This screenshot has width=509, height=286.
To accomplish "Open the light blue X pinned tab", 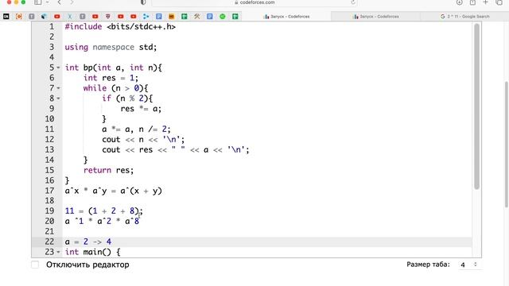I will tap(70, 16).
